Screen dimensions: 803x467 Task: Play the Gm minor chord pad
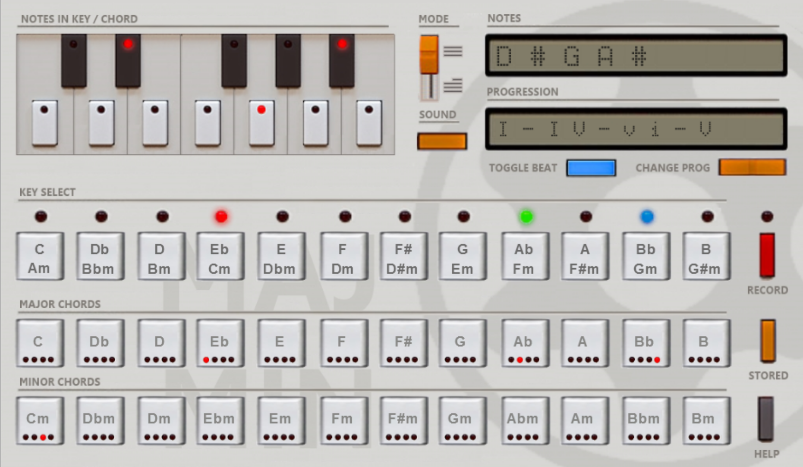pos(463,421)
